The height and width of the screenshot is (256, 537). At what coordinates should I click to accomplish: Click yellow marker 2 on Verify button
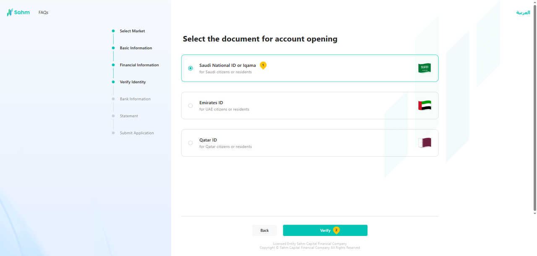pyautogui.click(x=336, y=230)
